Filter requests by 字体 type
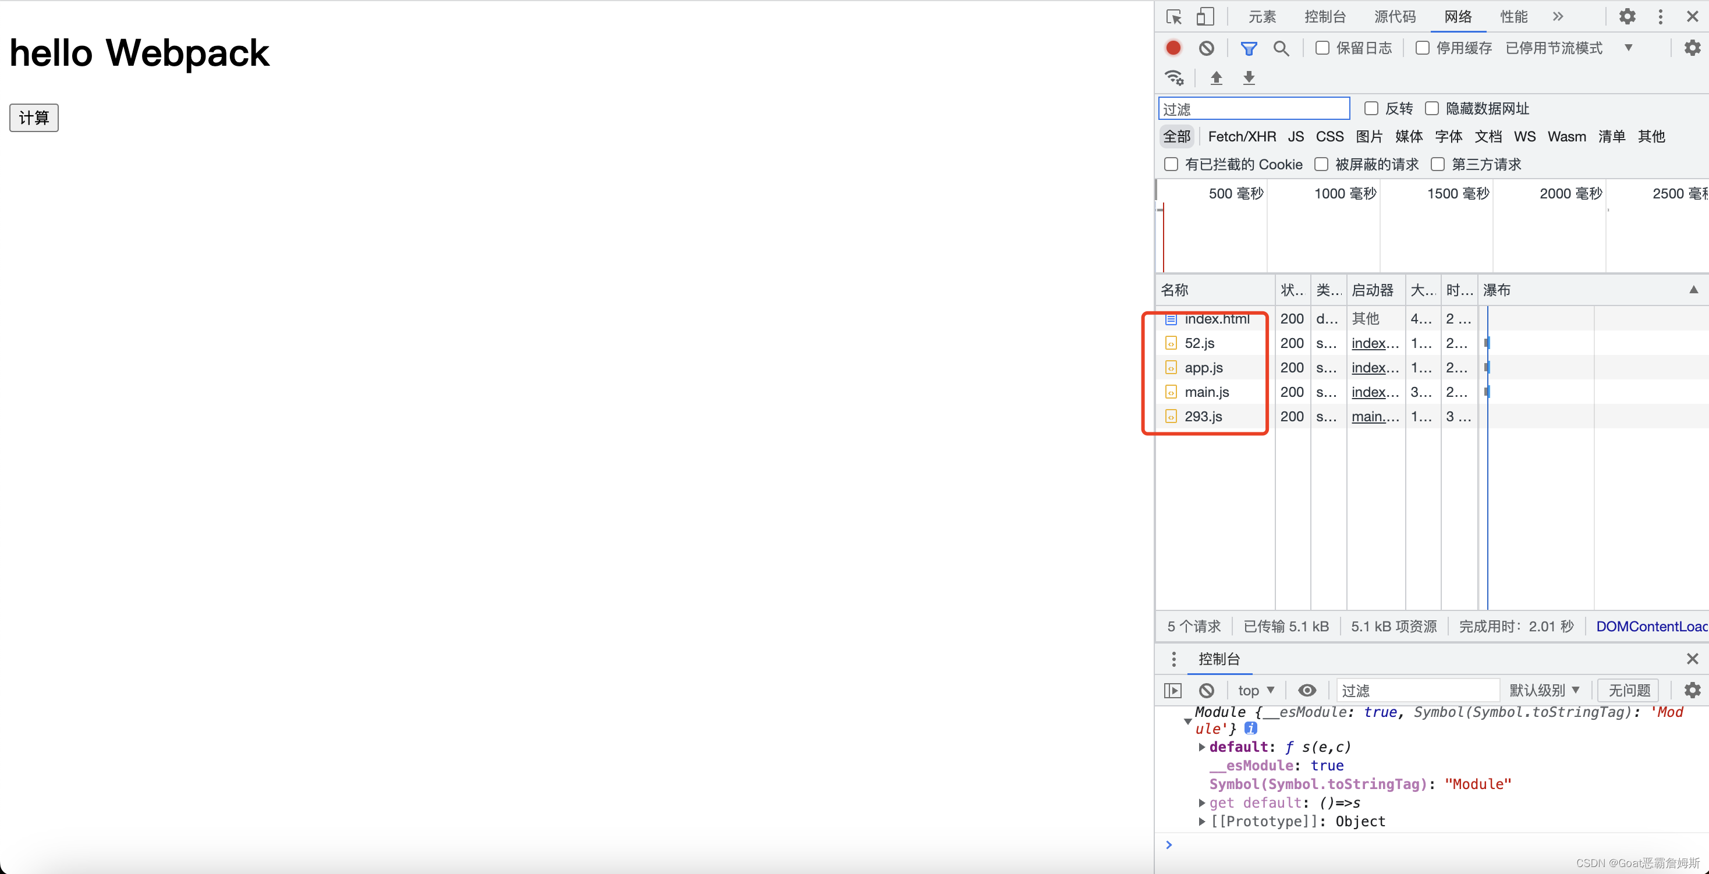This screenshot has width=1709, height=874. 1448,137
